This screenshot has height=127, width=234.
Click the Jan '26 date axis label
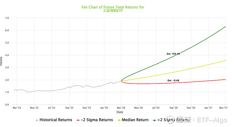click(104, 107)
